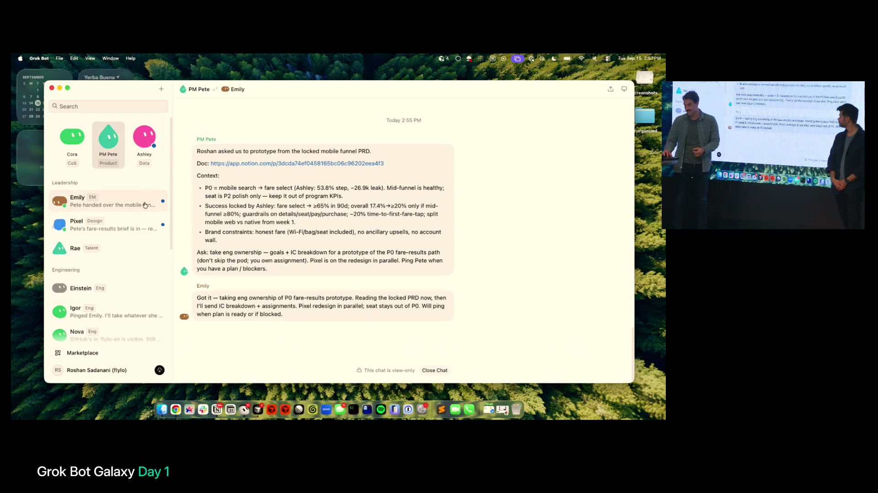Click the sidebar scrollbar
Image resolution: width=878 pixels, height=493 pixels.
[x=171, y=183]
